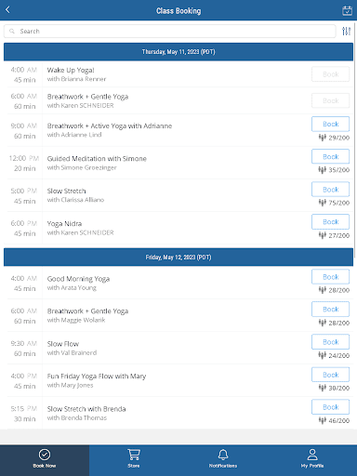The width and height of the screenshot is (357, 476).
Task: Book Guided Meditation with Simone
Action: [x=330, y=156]
